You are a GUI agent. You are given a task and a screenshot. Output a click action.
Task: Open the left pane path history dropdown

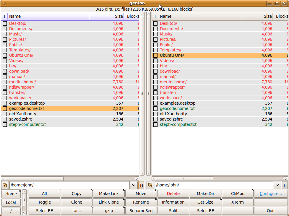tap(134, 185)
